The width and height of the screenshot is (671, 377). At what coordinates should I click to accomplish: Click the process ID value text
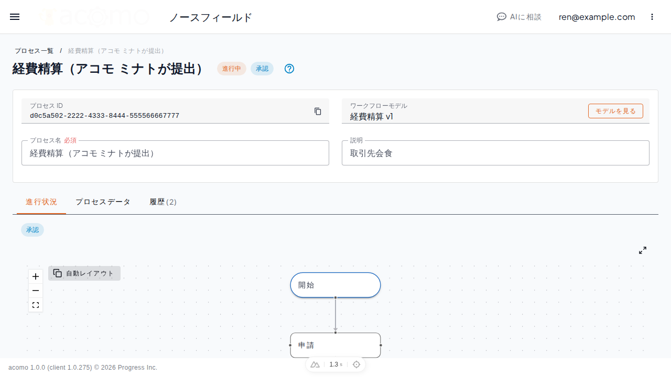104,116
